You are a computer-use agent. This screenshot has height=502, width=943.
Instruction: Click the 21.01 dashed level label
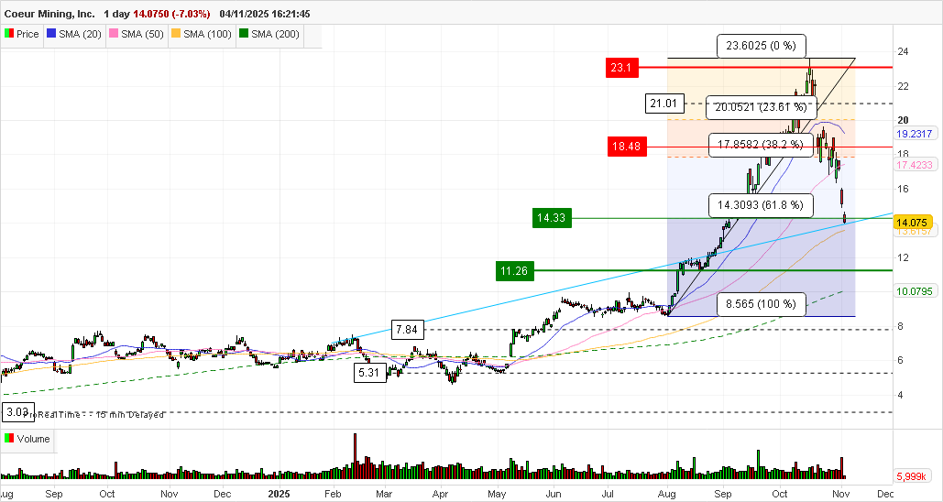point(663,104)
